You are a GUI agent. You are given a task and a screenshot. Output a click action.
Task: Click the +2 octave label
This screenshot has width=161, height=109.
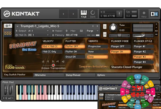tap(63, 62)
